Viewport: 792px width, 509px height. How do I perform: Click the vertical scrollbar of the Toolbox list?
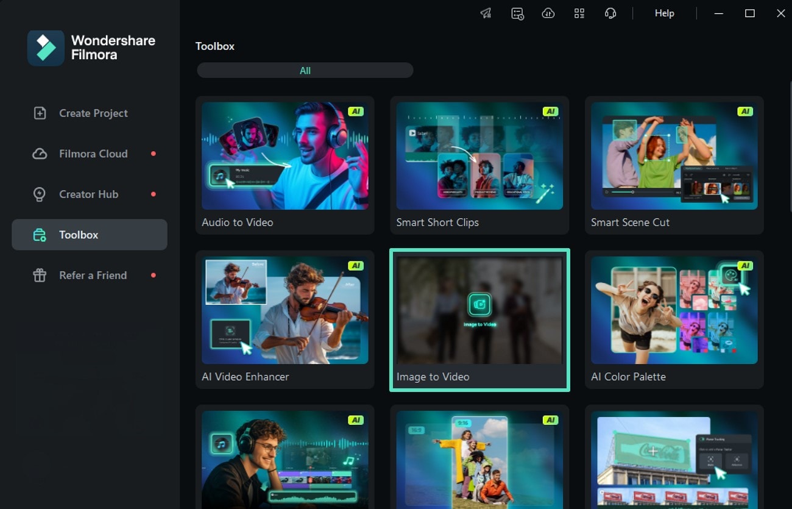click(x=790, y=146)
